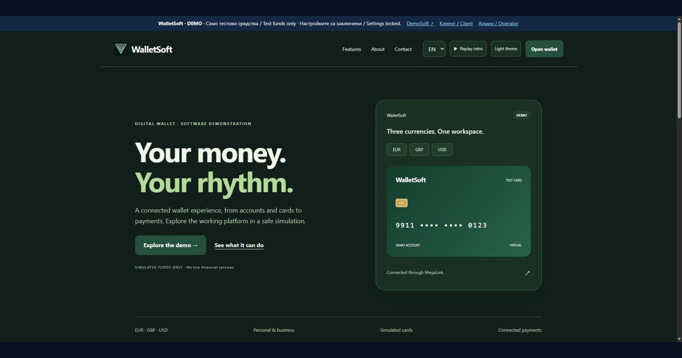This screenshot has width=682, height=358.
Task: Click the Three currencies. One workspace. heading
Action: (x=435, y=132)
